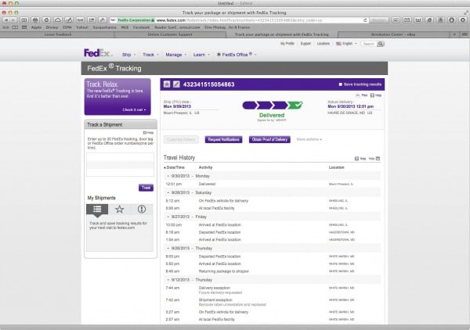Tick the Save tracking results checkbox

(340, 84)
